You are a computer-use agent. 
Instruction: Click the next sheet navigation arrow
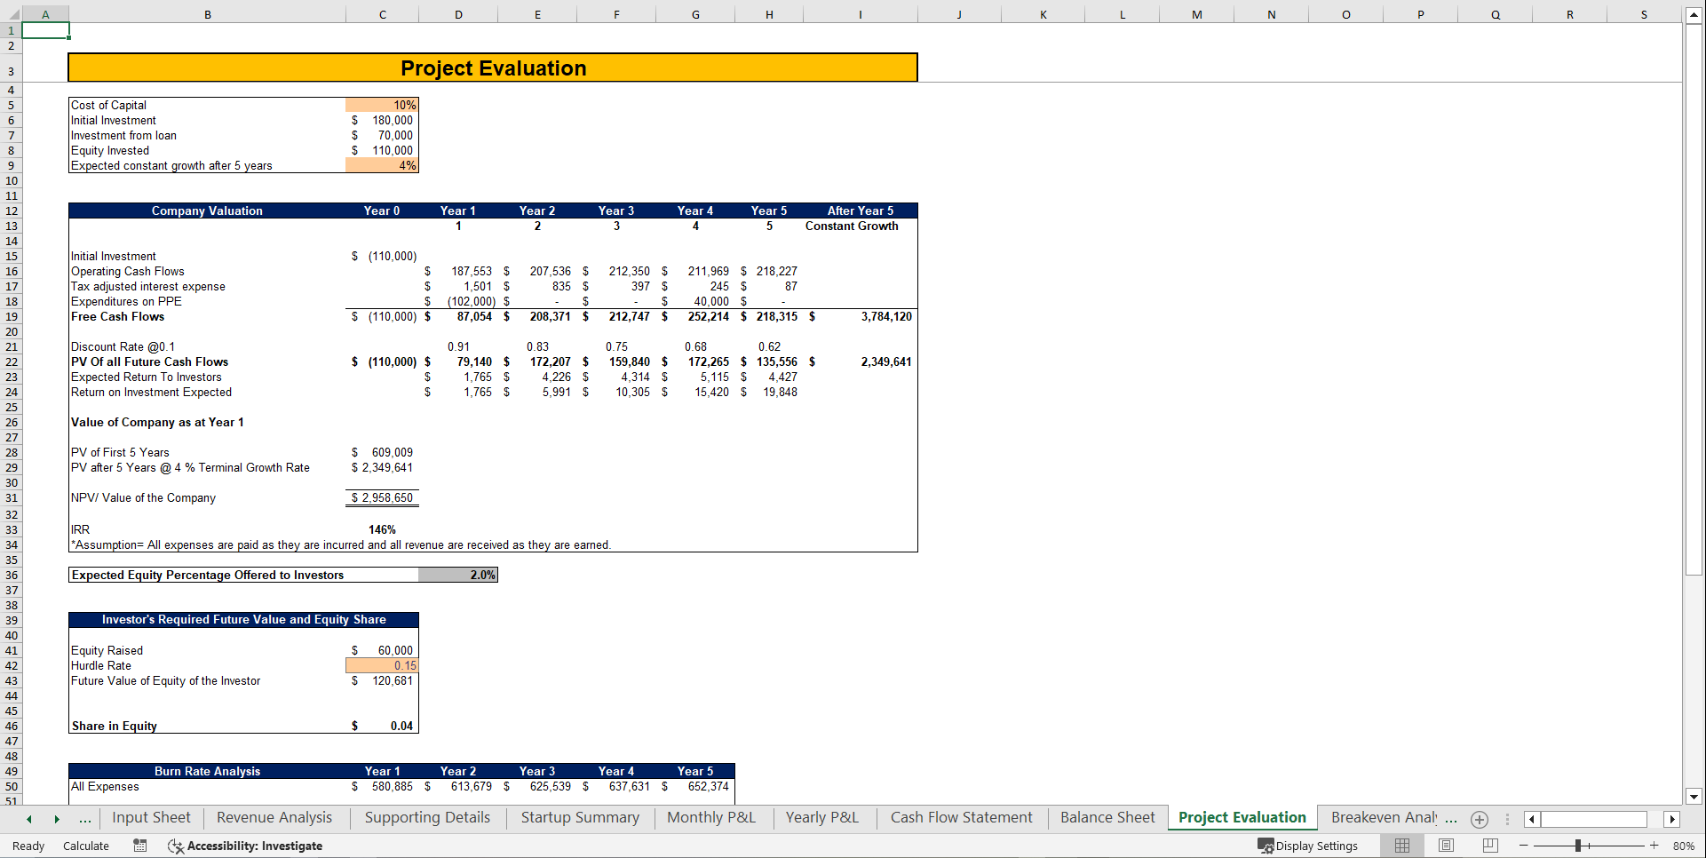pyautogui.click(x=57, y=818)
